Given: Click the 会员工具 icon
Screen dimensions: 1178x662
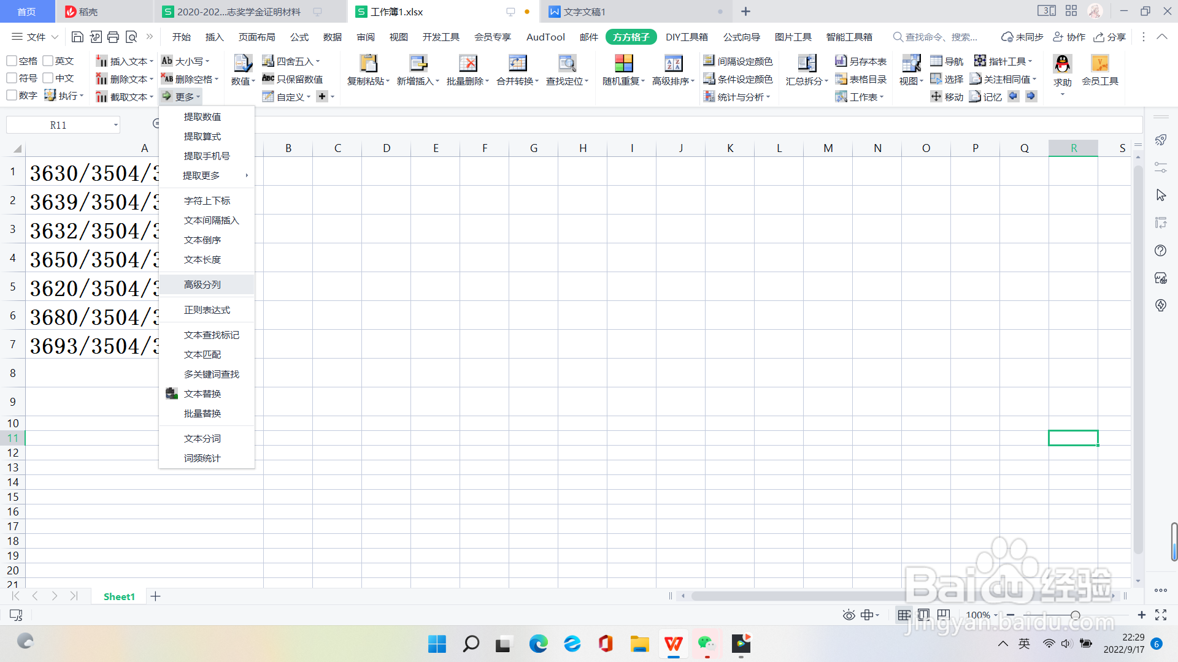Looking at the screenshot, I should [1099, 63].
